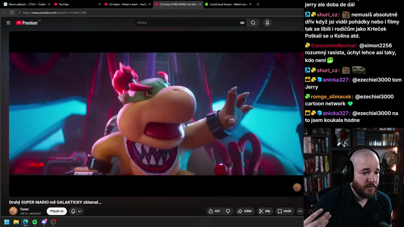Click channel watermark in video corner
This screenshot has height=227, width=404.
pos(297,188)
